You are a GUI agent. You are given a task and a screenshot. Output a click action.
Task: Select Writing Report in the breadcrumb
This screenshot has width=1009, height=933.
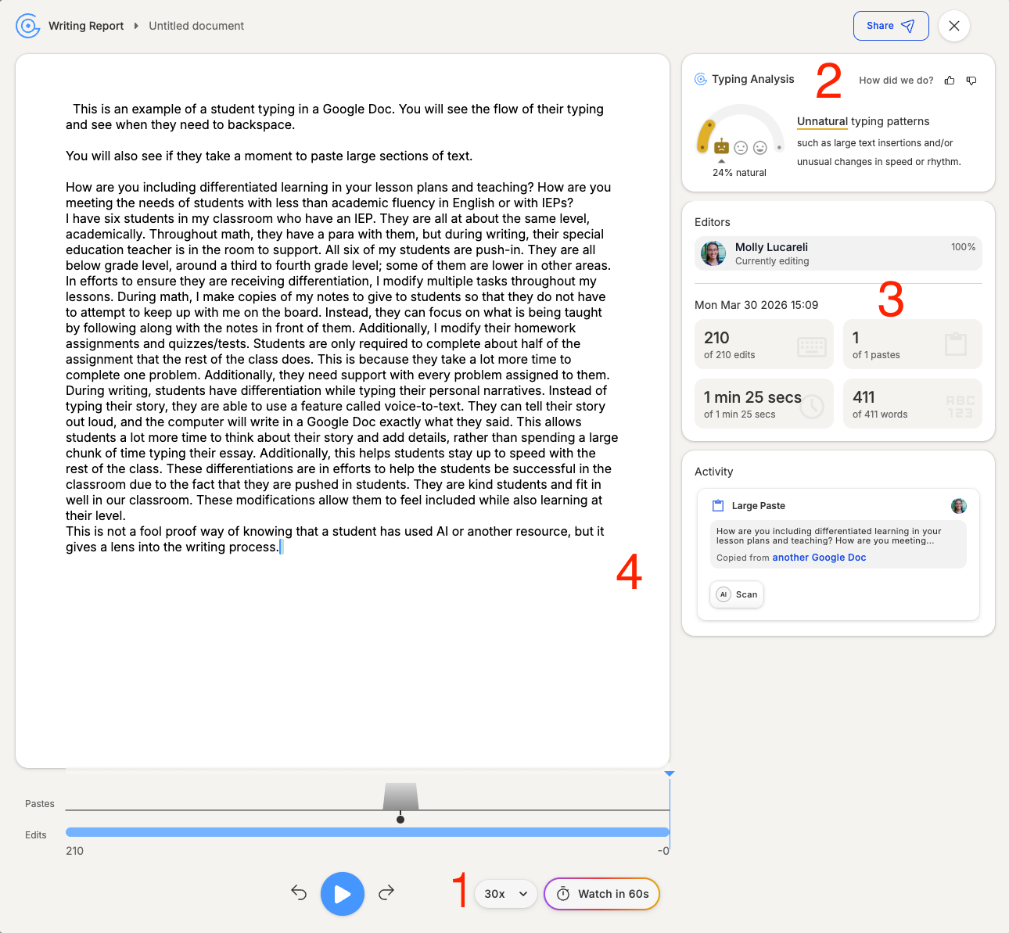[x=86, y=26]
